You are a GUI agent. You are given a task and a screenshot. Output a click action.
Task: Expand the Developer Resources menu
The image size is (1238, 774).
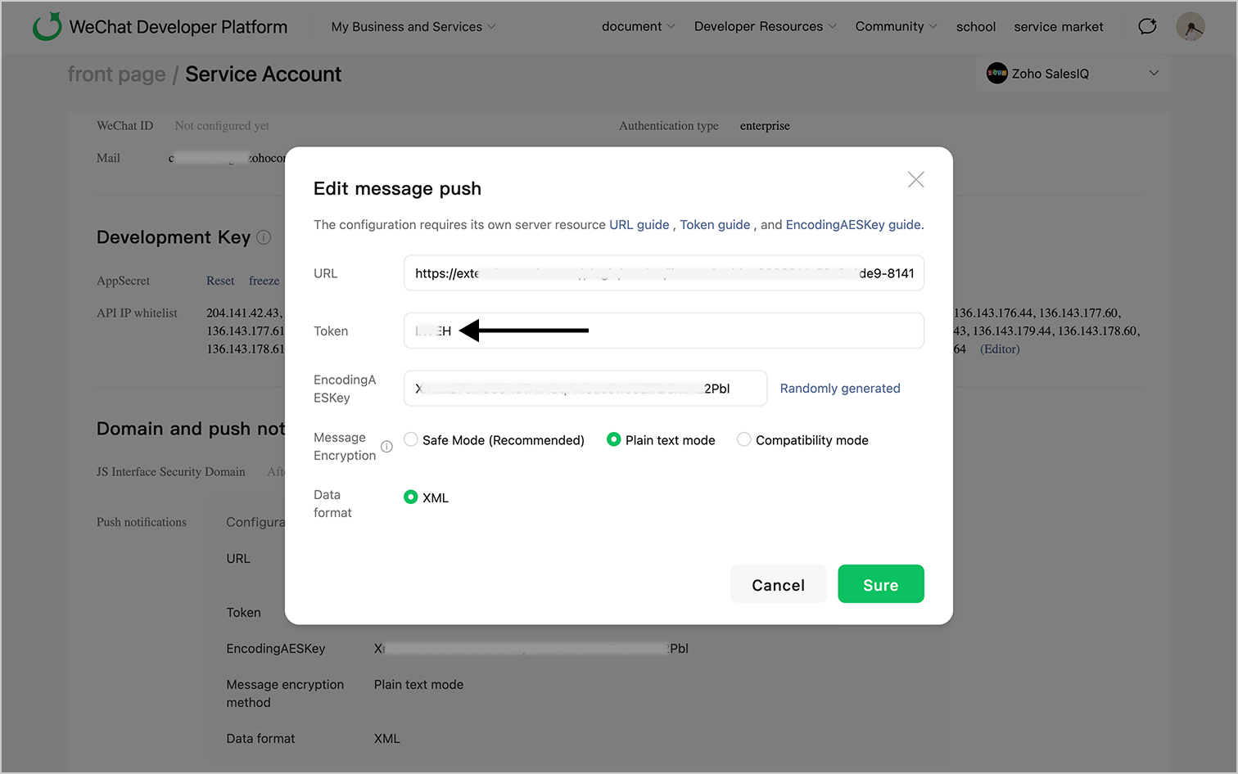click(765, 27)
